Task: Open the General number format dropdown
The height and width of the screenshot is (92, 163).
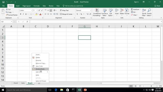Action: (x=91, y=10)
